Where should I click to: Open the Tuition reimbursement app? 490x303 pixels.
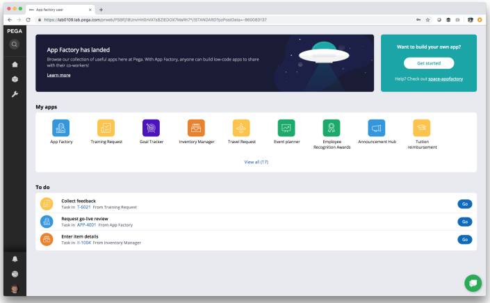point(422,128)
